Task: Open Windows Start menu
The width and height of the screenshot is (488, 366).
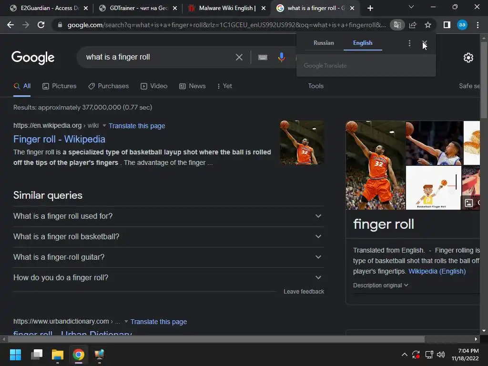Action: point(15,355)
